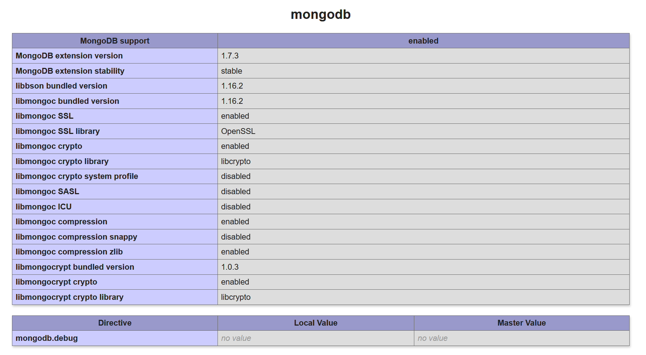This screenshot has height=355, width=646.
Task: Click the libmongocrypt crypto library label
Action: [69, 297]
